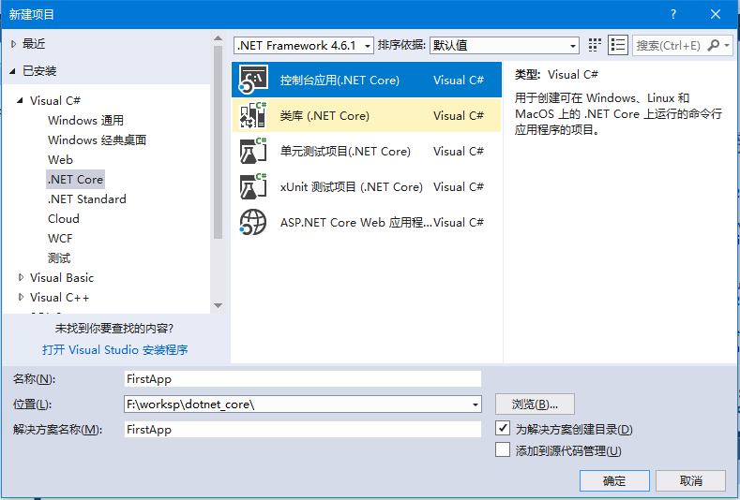740x500 pixels.
Task: Click the Class Library (.NET Core) icon
Action: point(253,116)
